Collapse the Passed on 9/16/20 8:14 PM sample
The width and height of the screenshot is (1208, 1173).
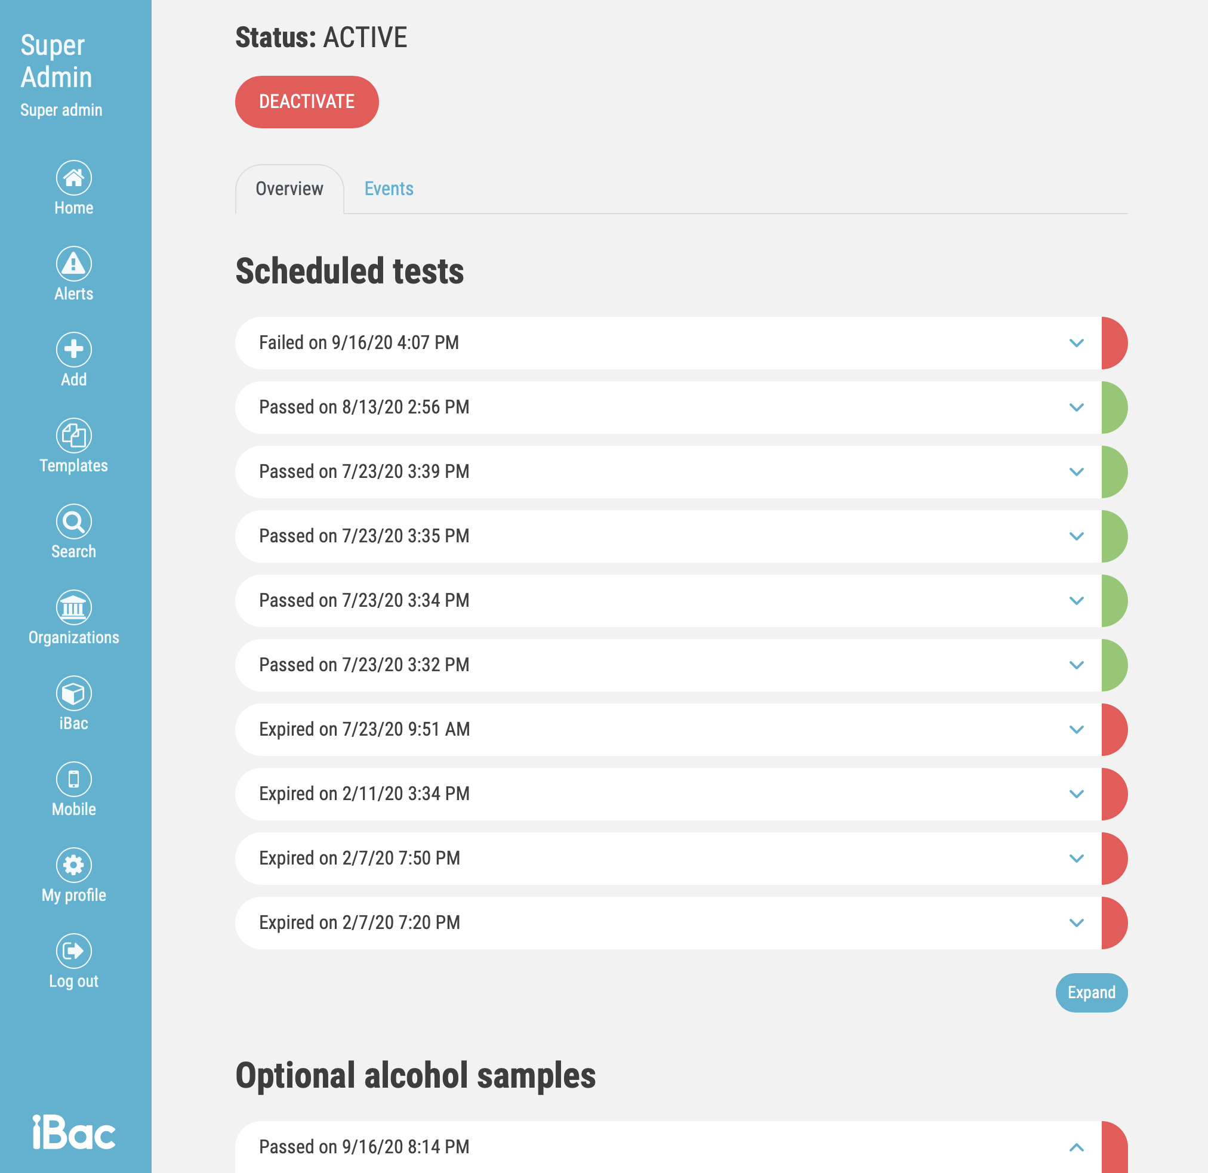[1076, 1147]
